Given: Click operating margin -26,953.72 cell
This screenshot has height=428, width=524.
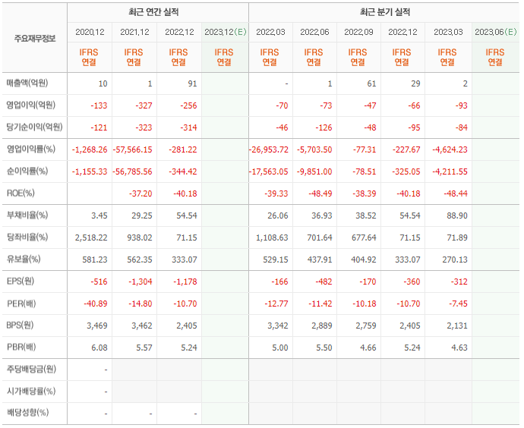Looking at the screenshot, I should [x=269, y=149].
